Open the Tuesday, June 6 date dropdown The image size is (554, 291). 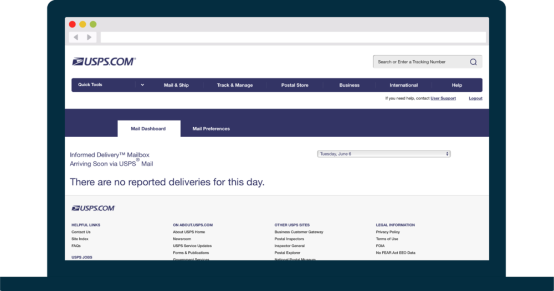click(383, 154)
